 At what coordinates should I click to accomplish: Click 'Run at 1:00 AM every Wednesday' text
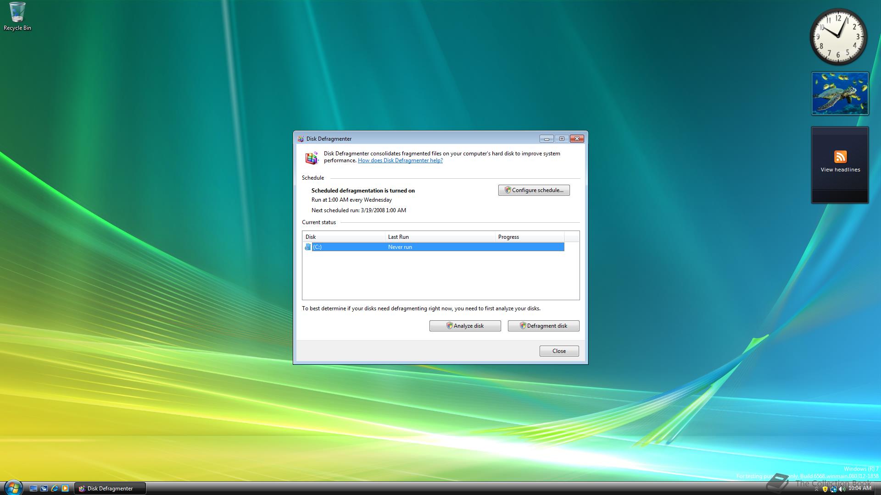click(x=351, y=200)
